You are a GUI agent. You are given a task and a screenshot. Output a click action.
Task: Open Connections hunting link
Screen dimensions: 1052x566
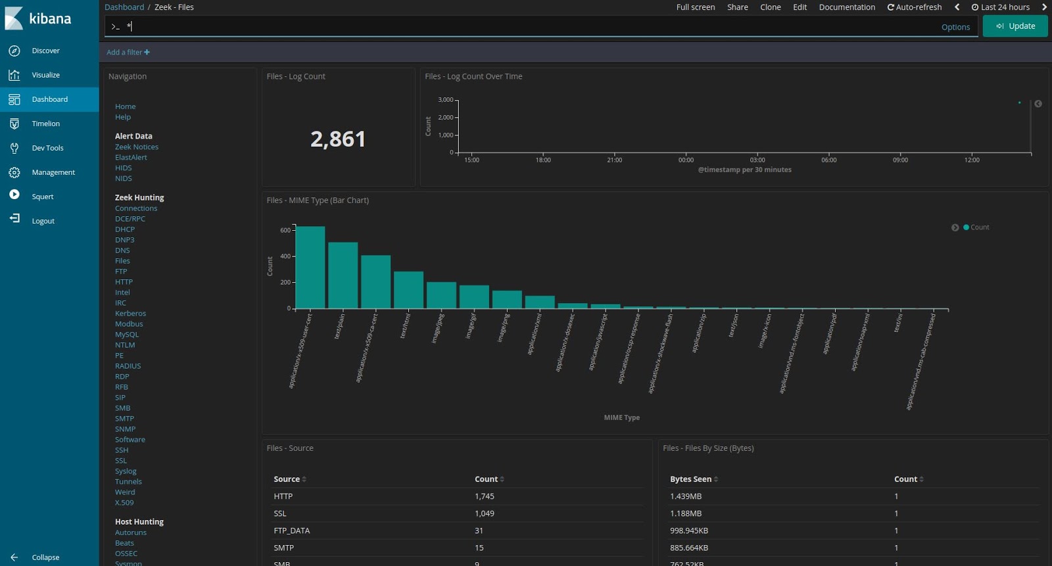(136, 208)
